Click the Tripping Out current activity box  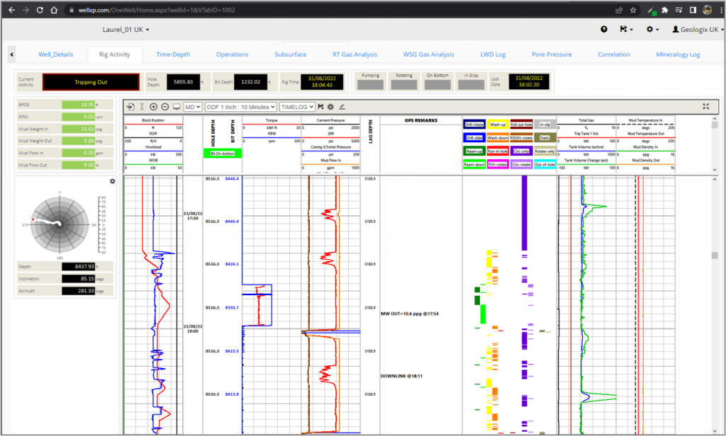click(x=91, y=82)
